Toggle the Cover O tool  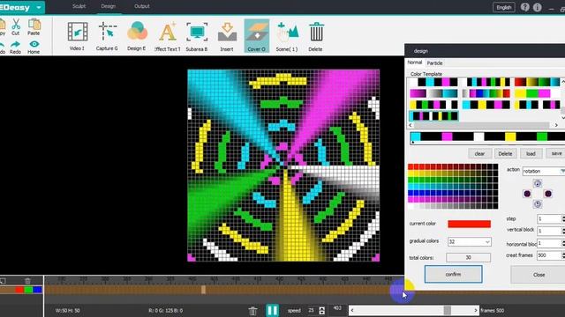[x=257, y=36]
